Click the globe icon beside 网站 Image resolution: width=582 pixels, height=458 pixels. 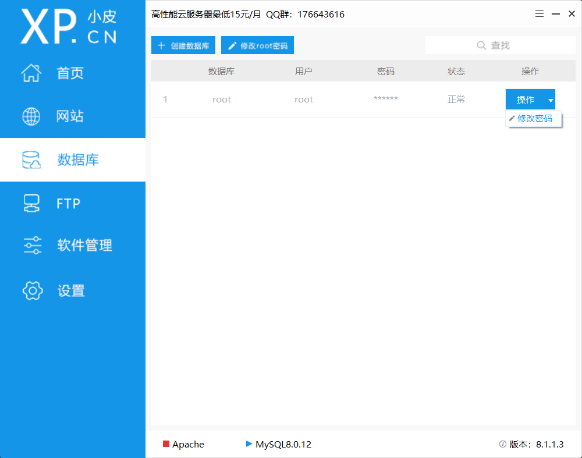(x=31, y=116)
